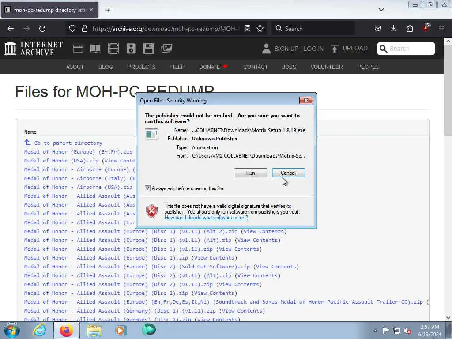452x339 pixels.
Task: Open the List all tabs dropdown arrow
Action: 381,10
